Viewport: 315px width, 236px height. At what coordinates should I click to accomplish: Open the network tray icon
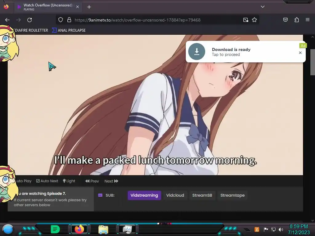pyautogui.click(x=273, y=229)
